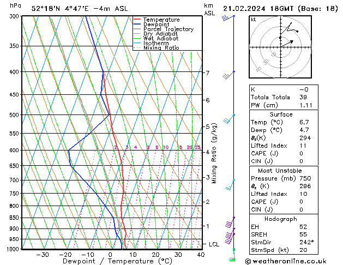The image size is (343, 265).
Task: Click the K index row label
Action: coord(253,89)
